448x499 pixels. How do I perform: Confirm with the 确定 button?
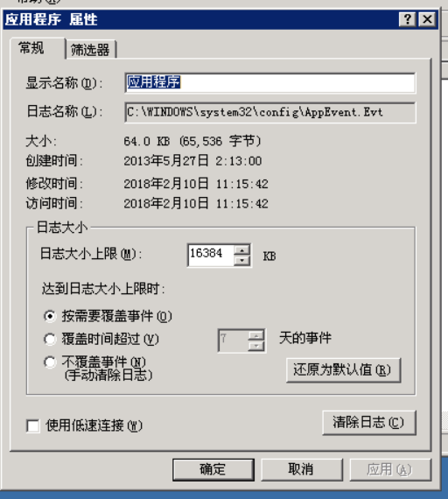click(x=213, y=469)
